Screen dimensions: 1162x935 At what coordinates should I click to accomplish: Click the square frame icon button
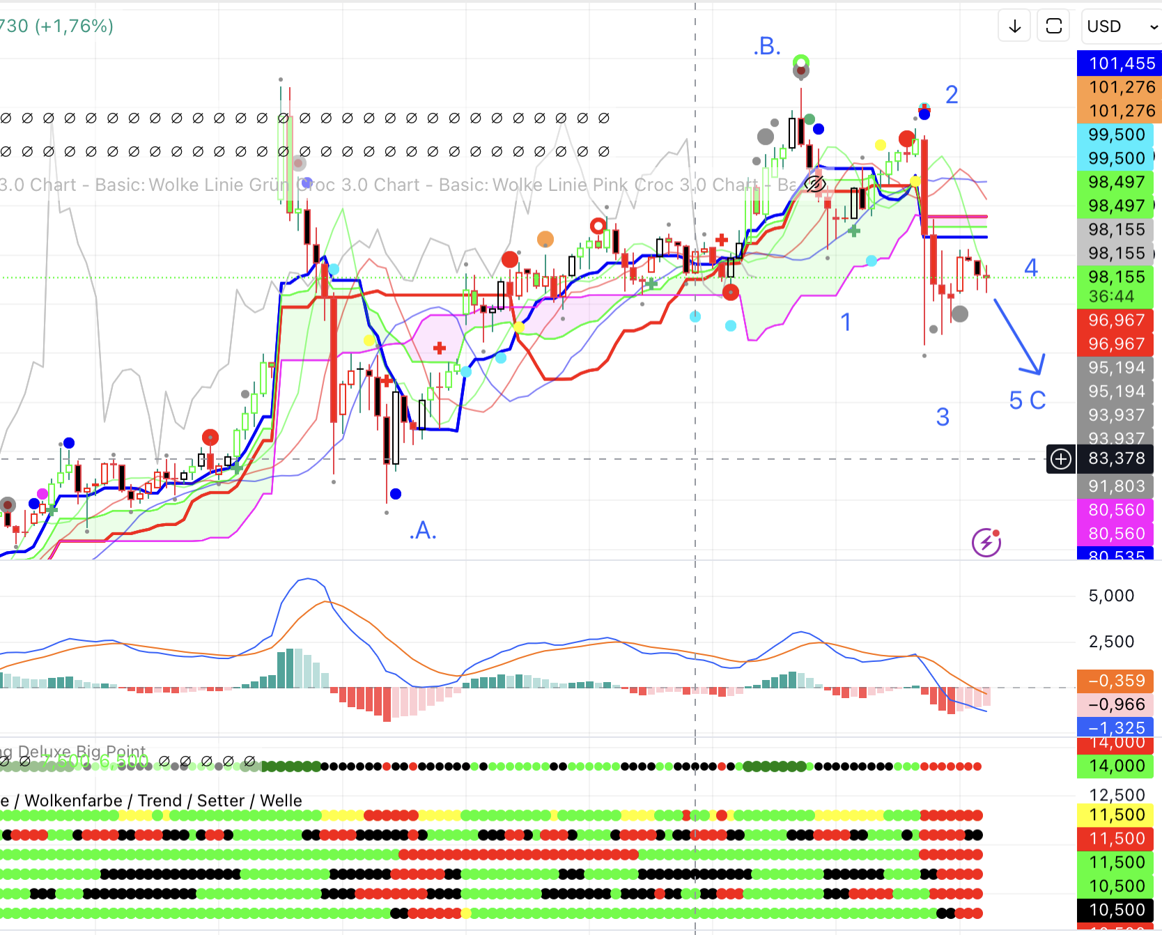point(1053,26)
